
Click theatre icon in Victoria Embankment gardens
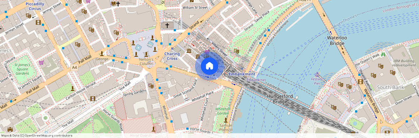click(236, 51)
